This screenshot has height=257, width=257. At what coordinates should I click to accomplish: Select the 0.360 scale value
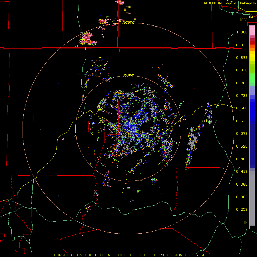pyautogui.click(x=242, y=184)
